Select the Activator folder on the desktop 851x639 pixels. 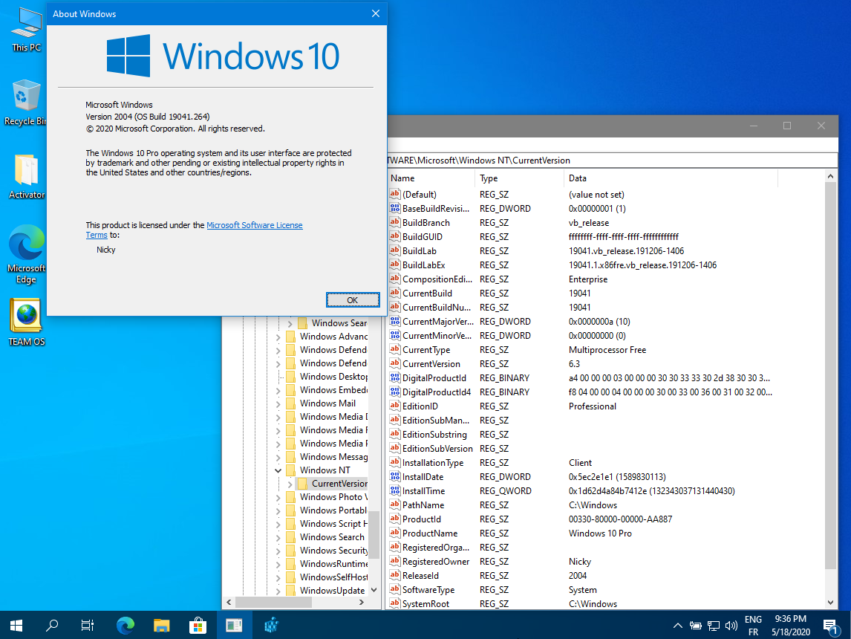(x=27, y=176)
